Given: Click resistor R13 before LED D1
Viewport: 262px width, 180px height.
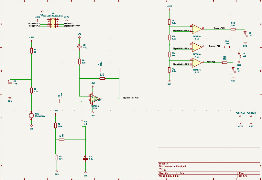Looking at the screenshot, I should pyautogui.click(x=233, y=29).
